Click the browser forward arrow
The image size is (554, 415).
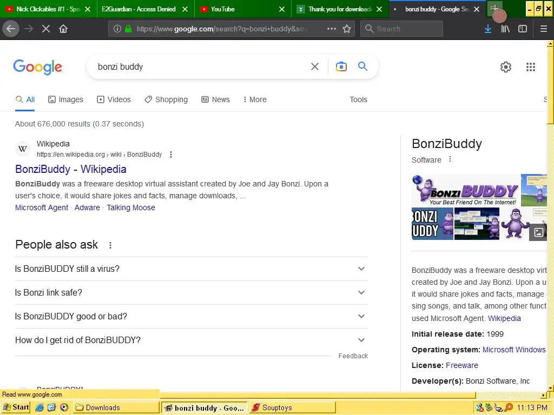pos(29,29)
